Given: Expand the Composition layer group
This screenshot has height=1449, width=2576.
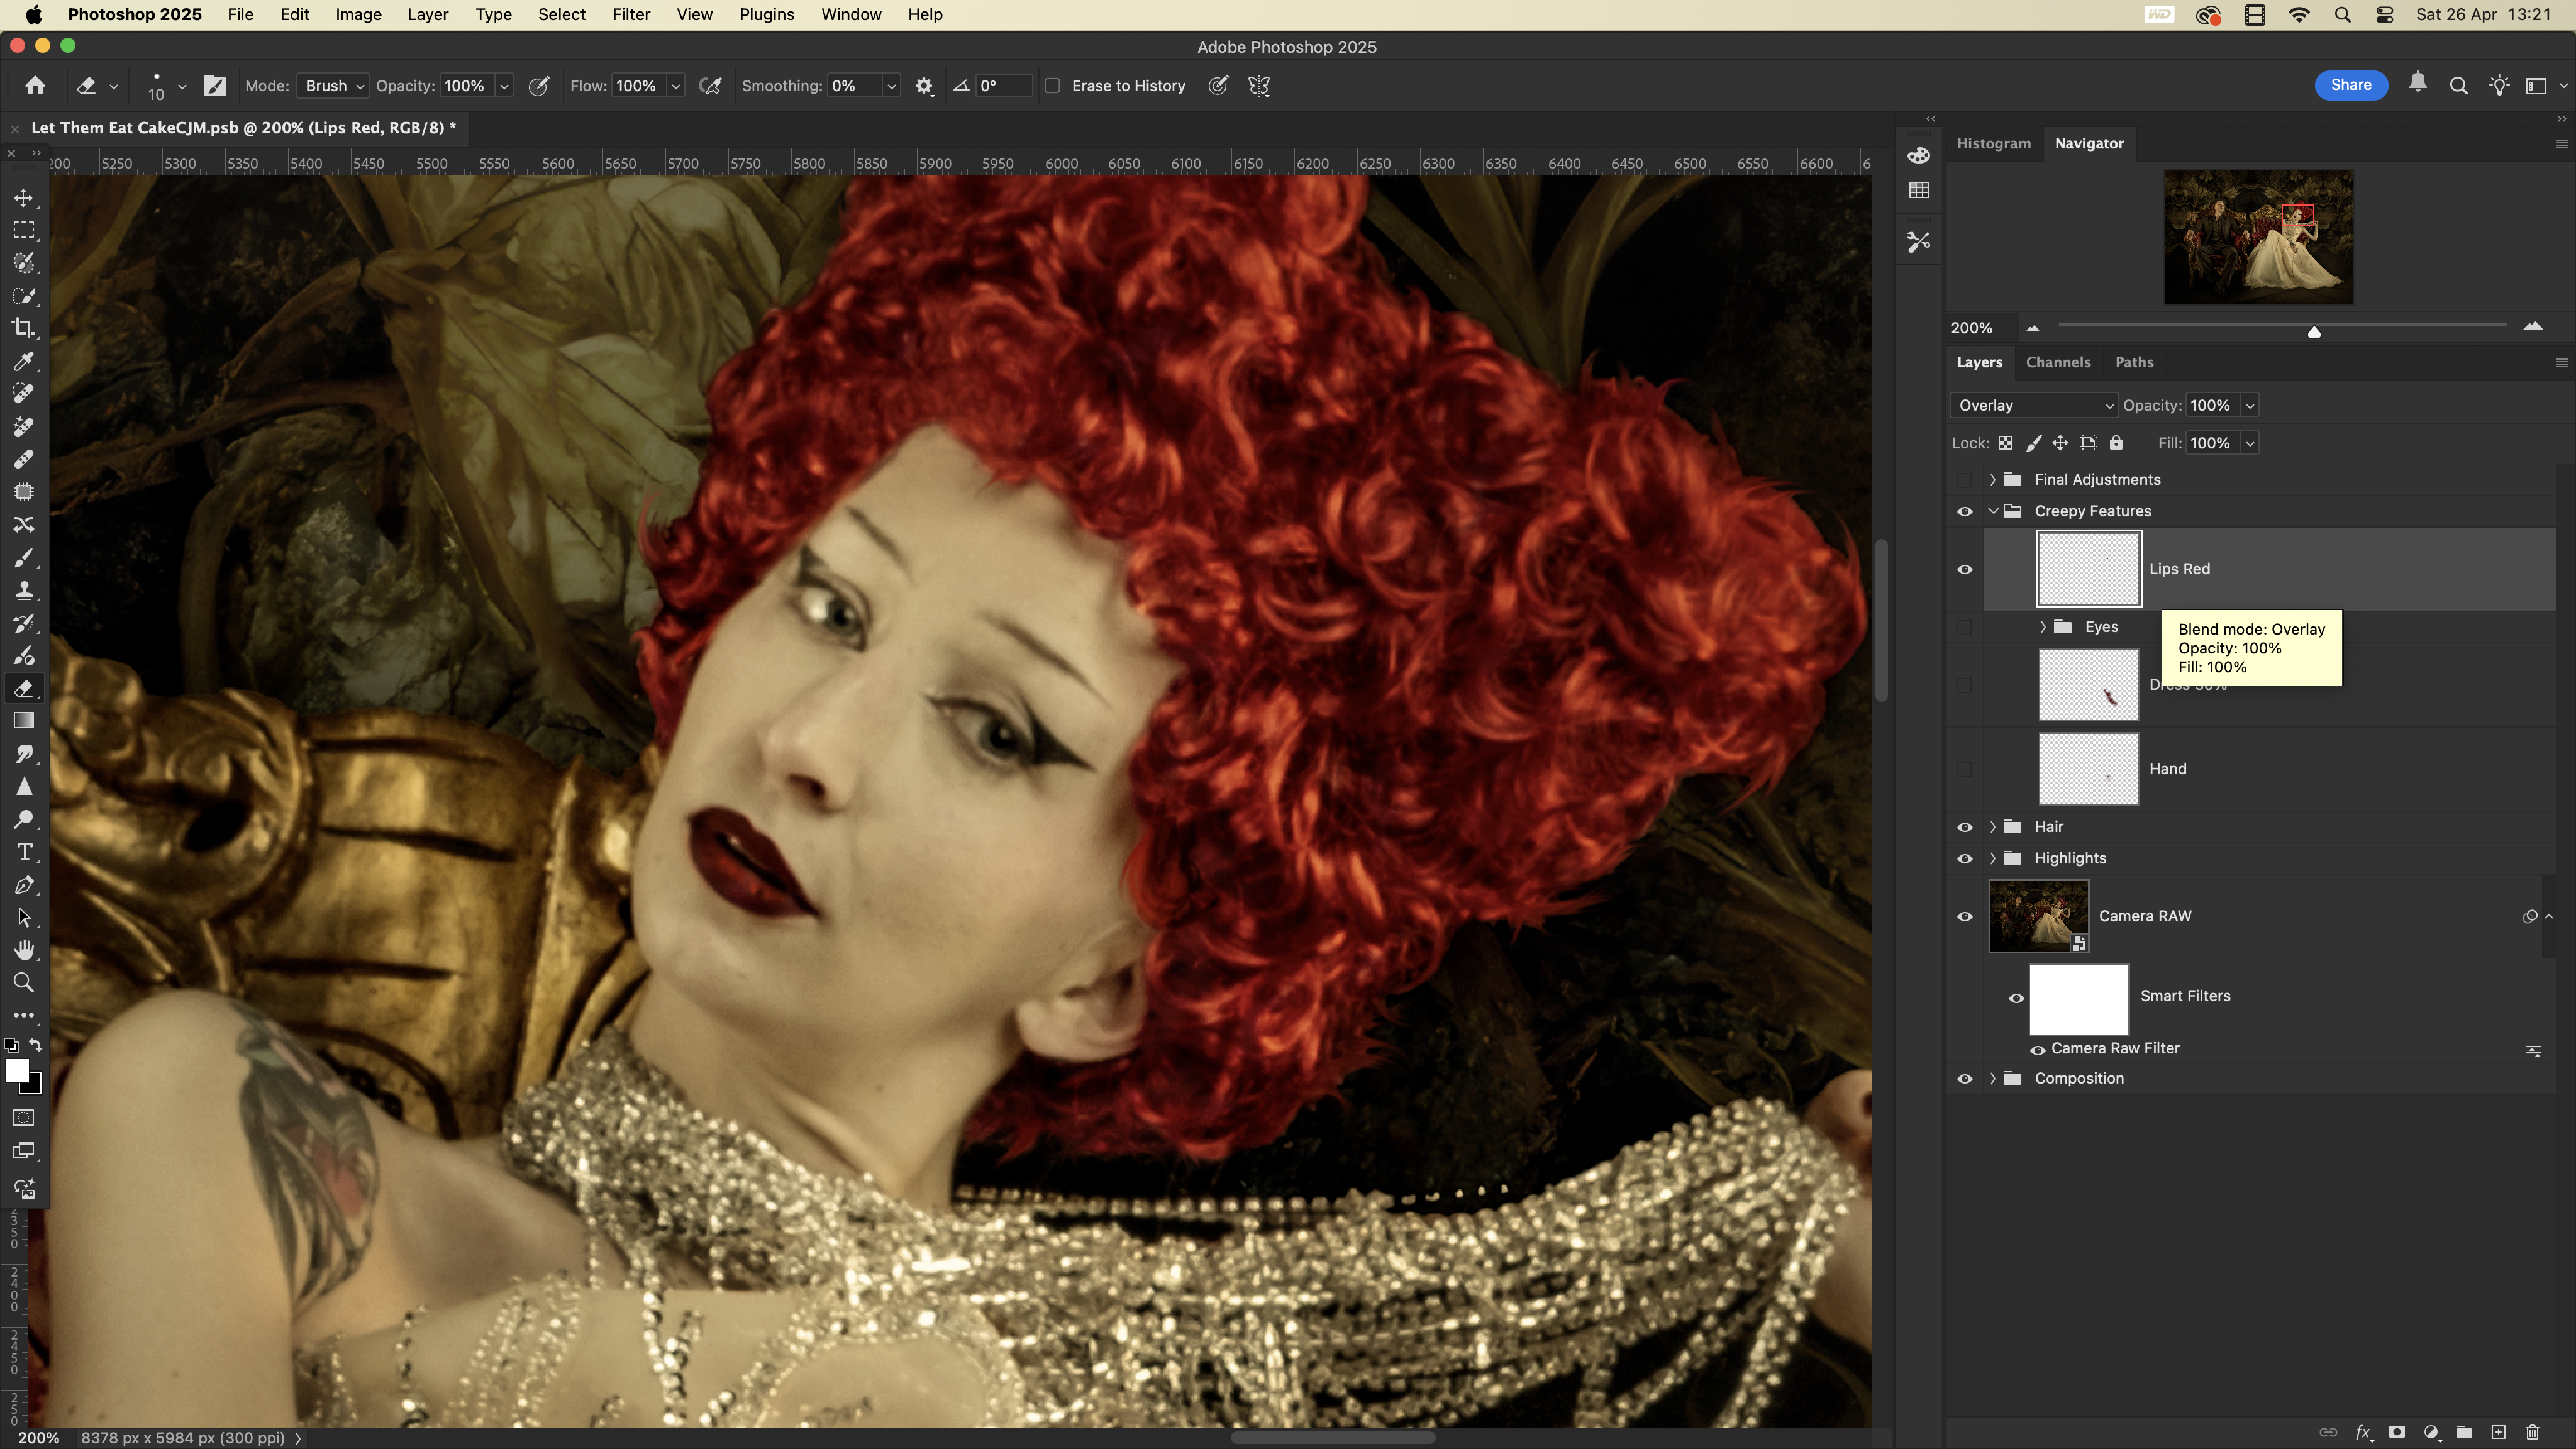Looking at the screenshot, I should tap(1992, 1078).
